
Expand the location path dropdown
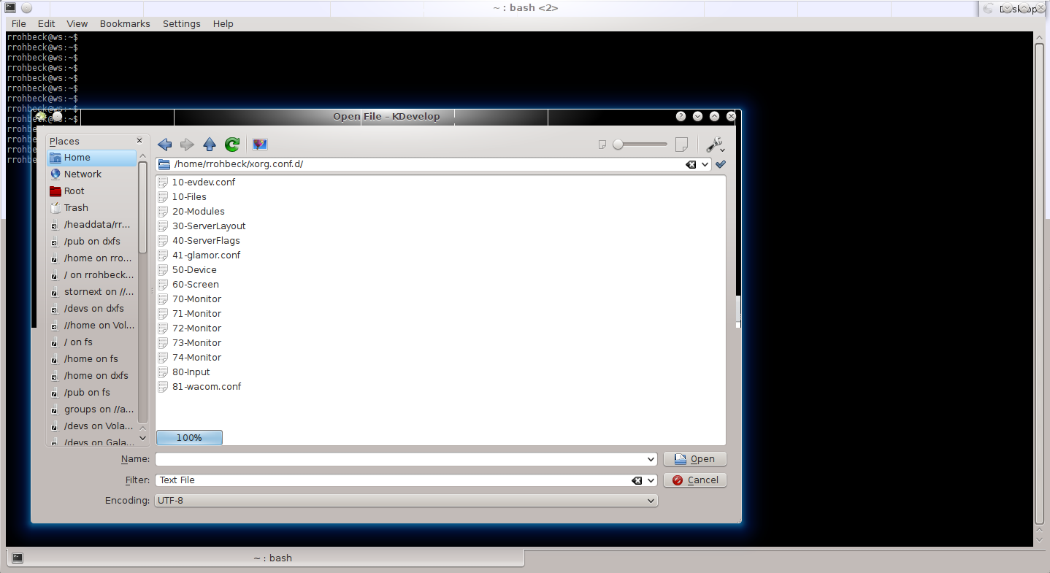point(705,165)
